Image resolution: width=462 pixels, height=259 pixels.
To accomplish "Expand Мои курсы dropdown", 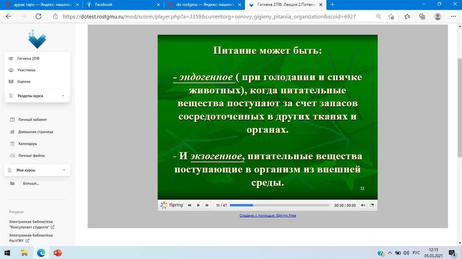I will pyautogui.click(x=37, y=170).
